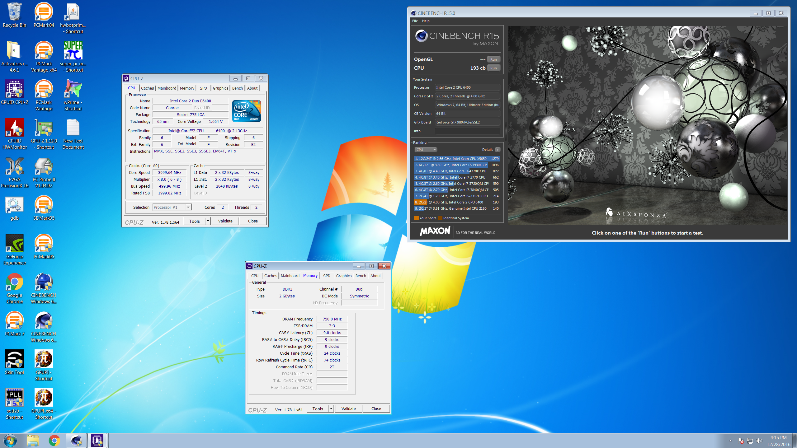Open the Caches tab in upper CPU-Z
Screen dimensions: 797x448
(x=147, y=88)
